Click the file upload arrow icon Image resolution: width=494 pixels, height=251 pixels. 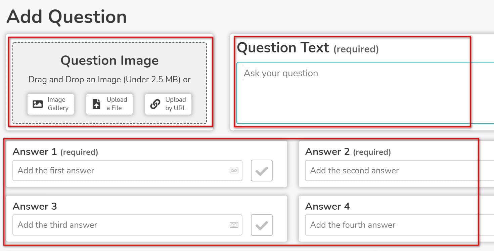coord(96,104)
